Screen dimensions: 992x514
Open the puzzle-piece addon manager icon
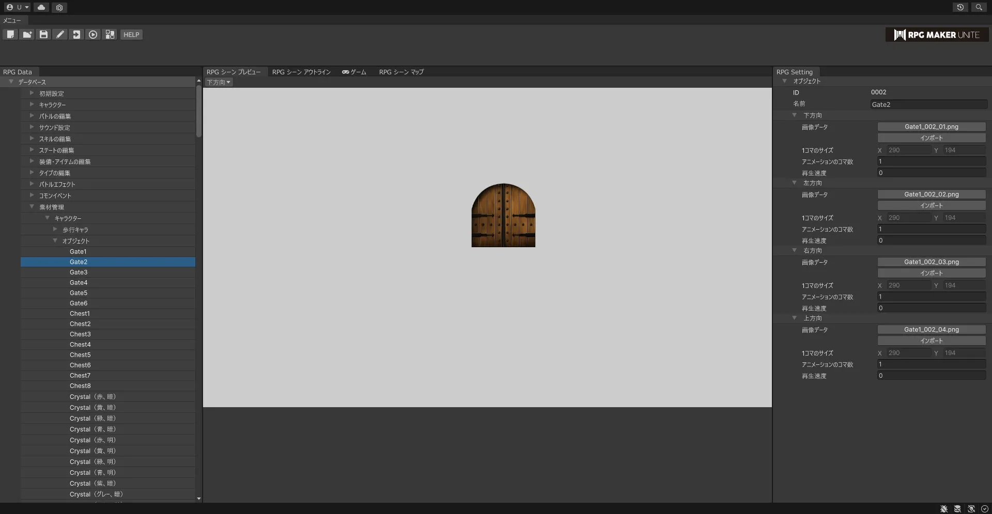click(110, 35)
